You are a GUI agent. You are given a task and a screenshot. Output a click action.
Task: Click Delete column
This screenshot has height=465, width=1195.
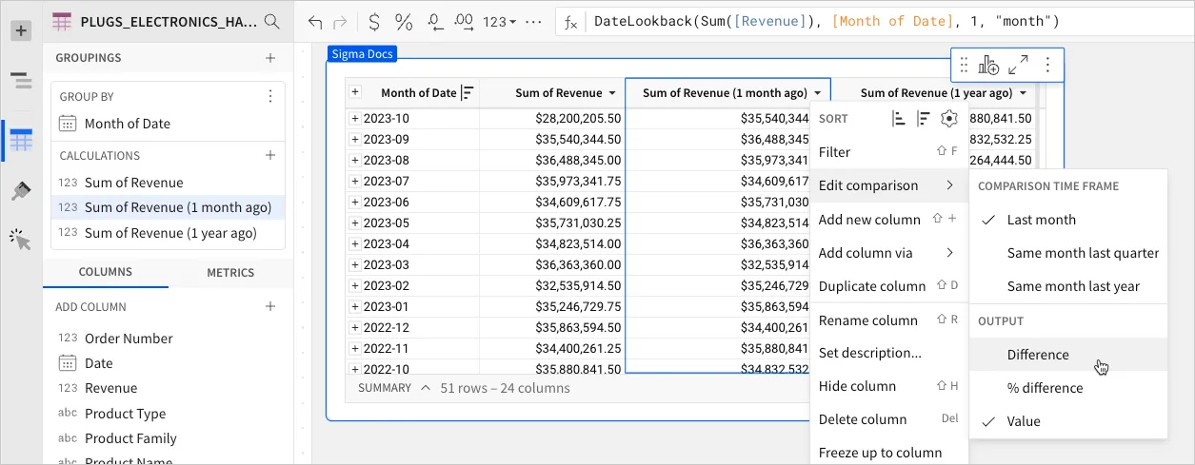(888, 419)
